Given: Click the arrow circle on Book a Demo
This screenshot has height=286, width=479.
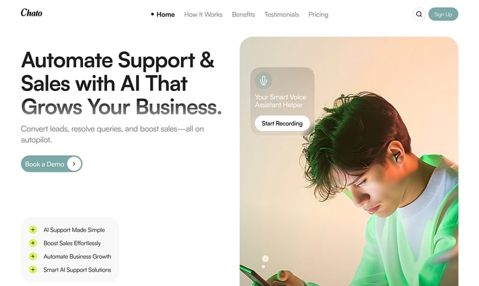Looking at the screenshot, I should point(74,164).
